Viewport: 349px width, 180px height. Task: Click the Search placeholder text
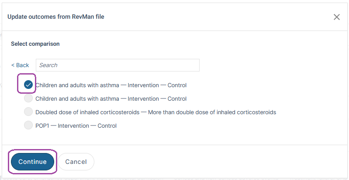point(48,65)
